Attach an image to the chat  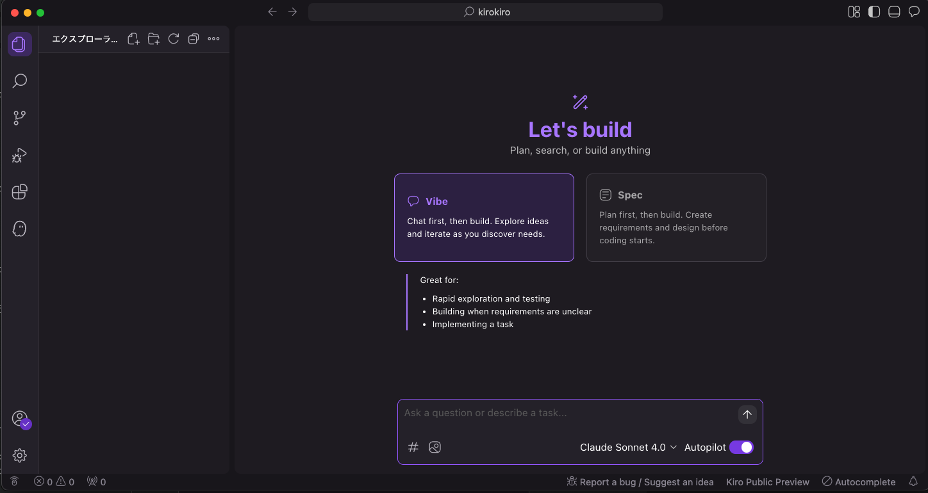(435, 448)
